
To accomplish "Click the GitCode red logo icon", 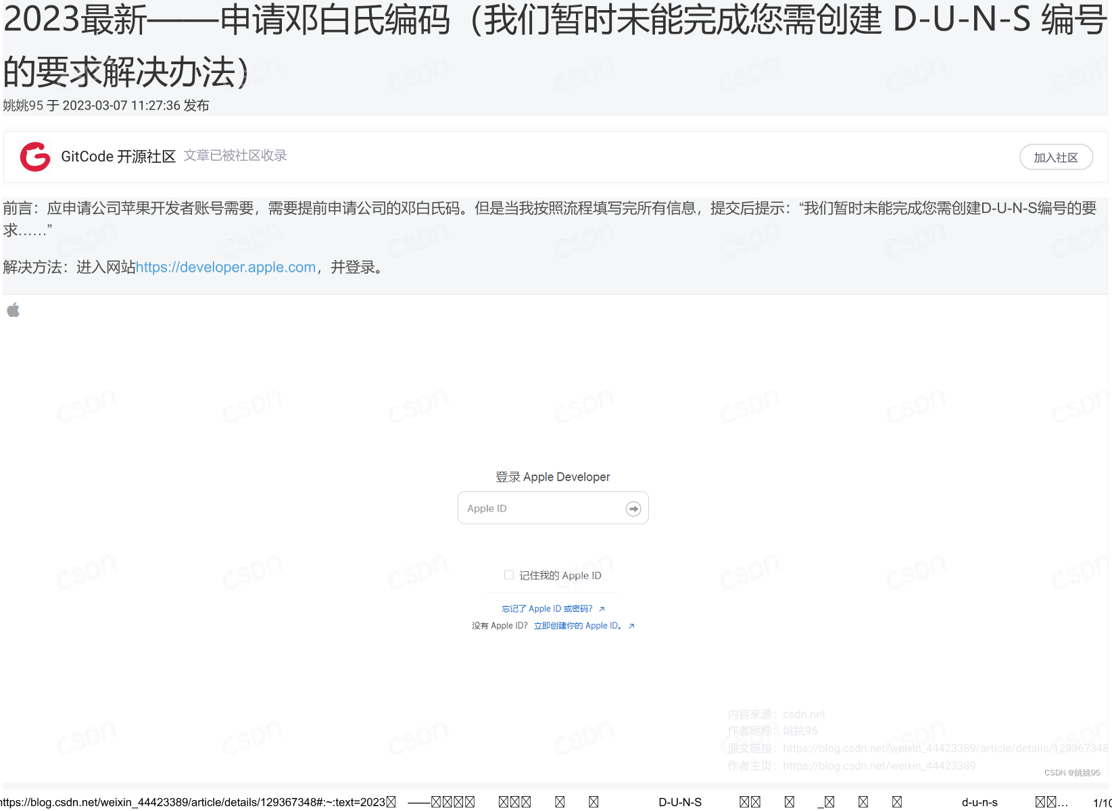I will point(35,157).
